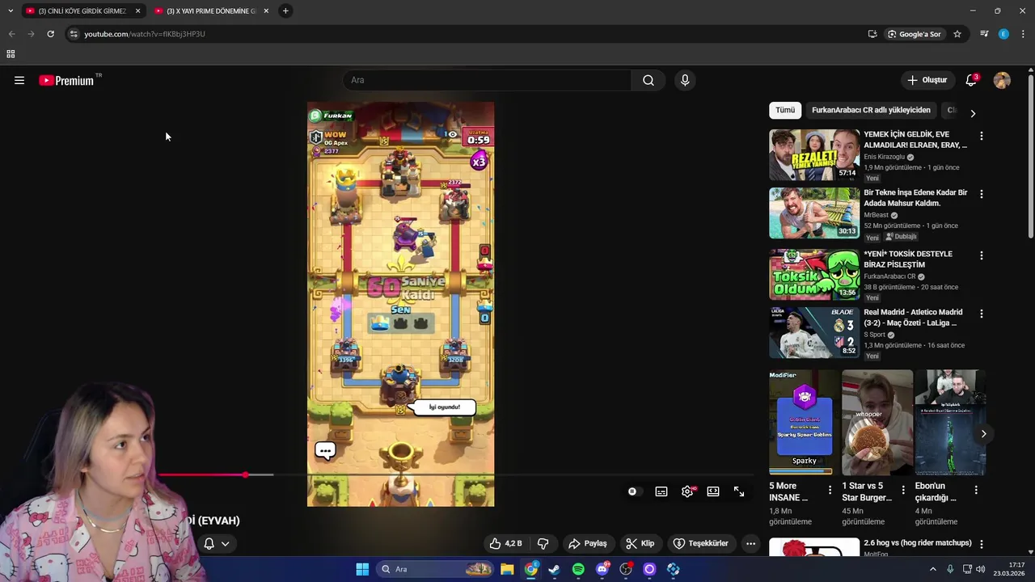
Task: Open the Chrome tab search dropdown
Action: [11, 11]
